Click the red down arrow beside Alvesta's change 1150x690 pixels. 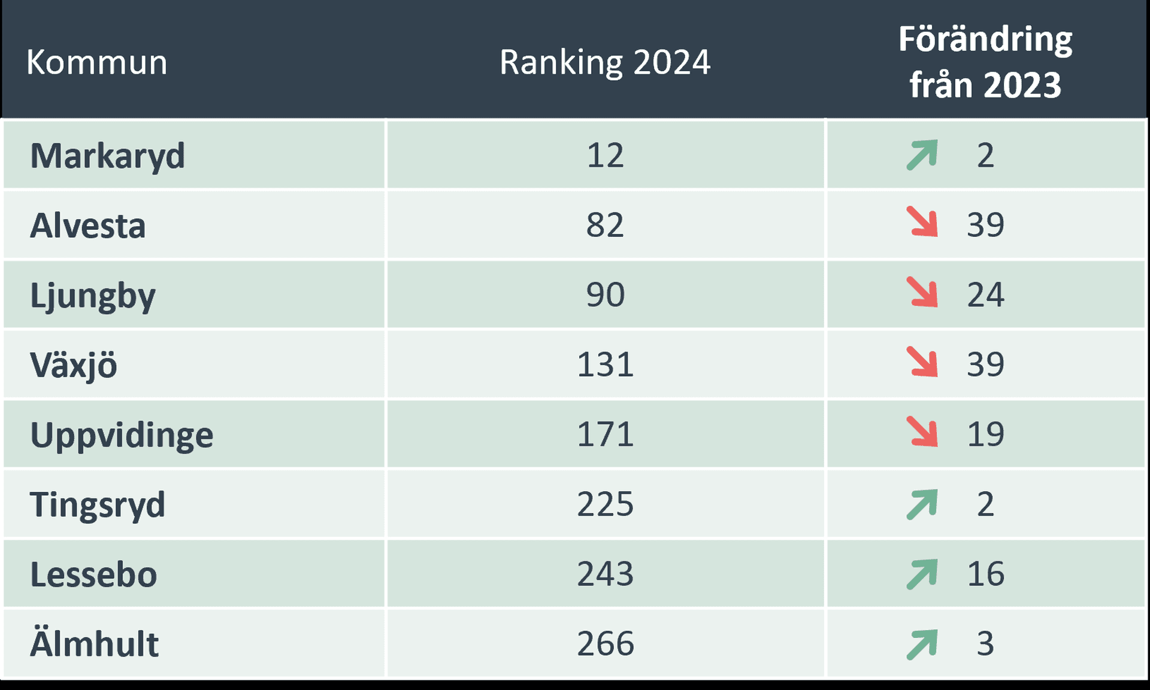tap(922, 221)
